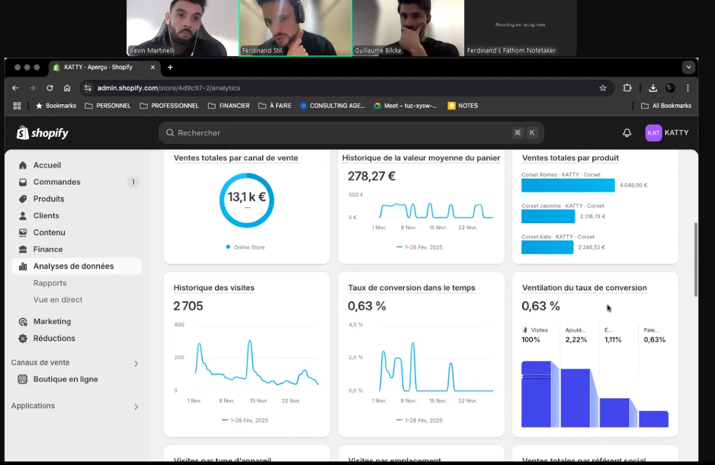Image resolution: width=715 pixels, height=465 pixels.
Task: Expand the Canaux de vente section
Action: click(x=136, y=363)
